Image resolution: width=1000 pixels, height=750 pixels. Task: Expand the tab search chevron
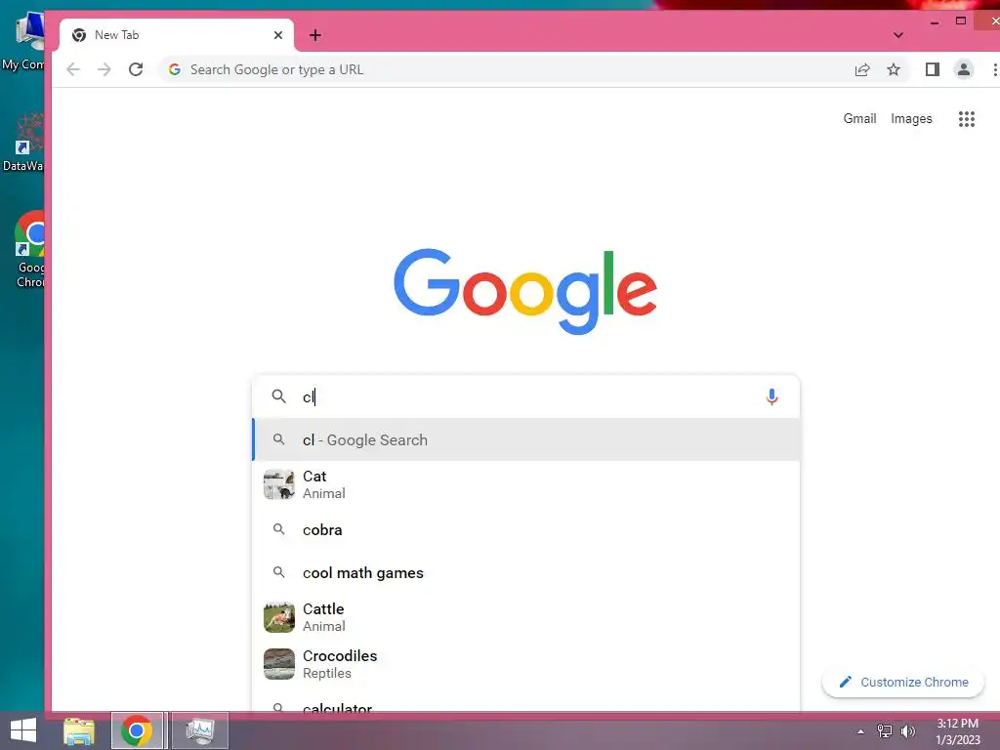(898, 35)
